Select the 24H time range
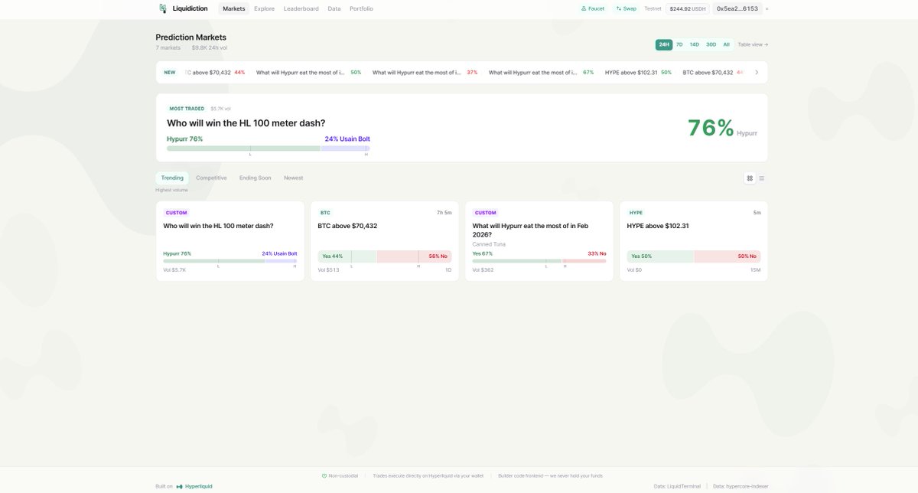This screenshot has height=493, width=918. click(664, 44)
